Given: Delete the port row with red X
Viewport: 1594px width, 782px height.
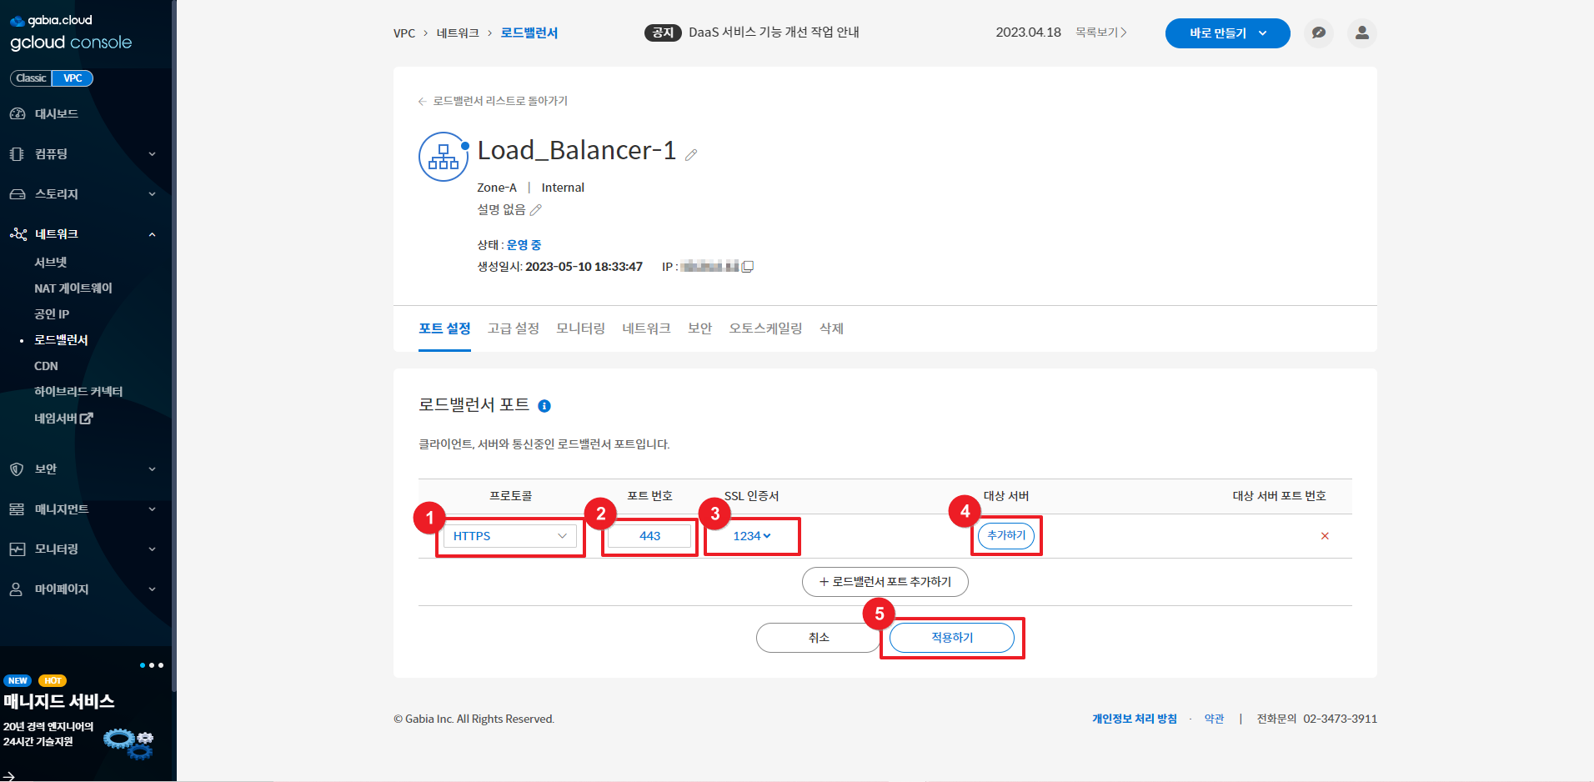Looking at the screenshot, I should point(1325,536).
